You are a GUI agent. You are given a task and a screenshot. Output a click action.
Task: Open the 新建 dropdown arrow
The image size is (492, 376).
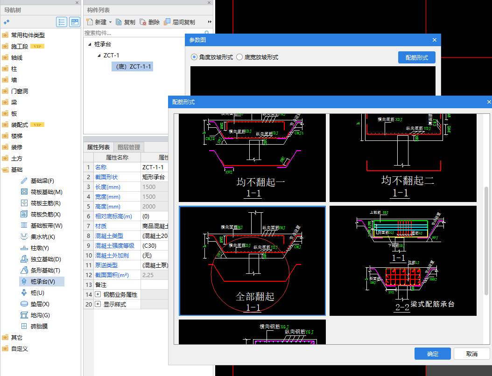point(110,22)
